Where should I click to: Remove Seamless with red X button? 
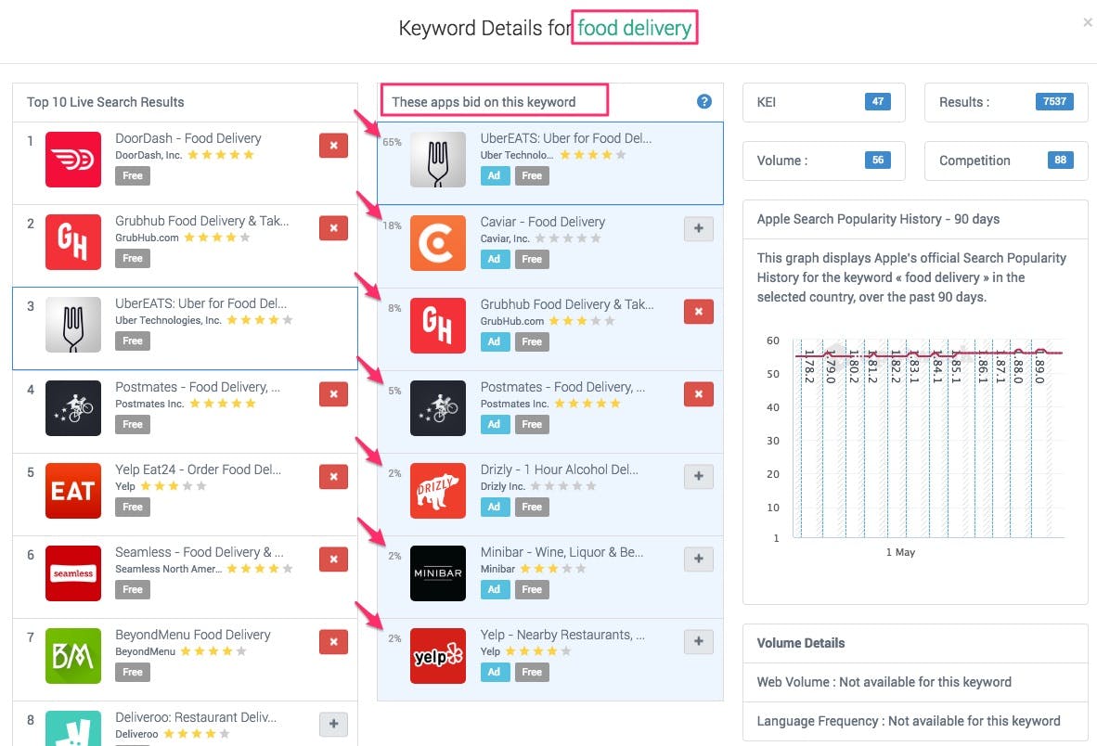(334, 559)
